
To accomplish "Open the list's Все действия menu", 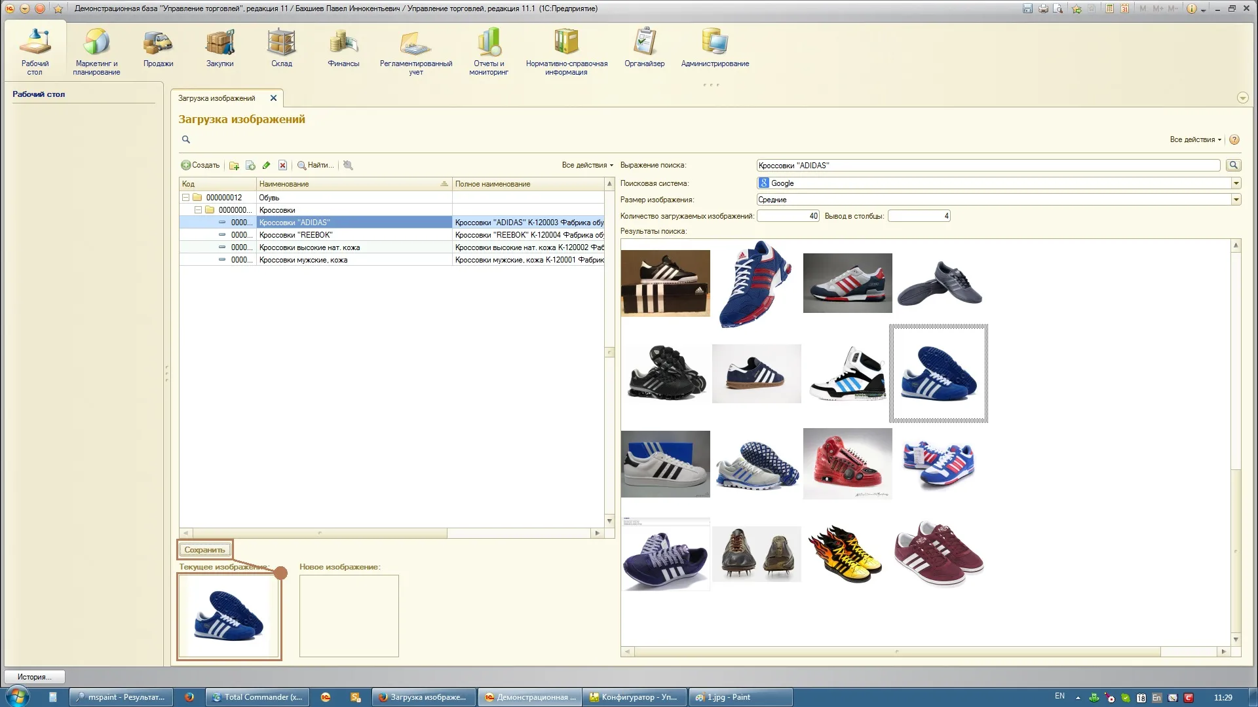I will click(587, 166).
